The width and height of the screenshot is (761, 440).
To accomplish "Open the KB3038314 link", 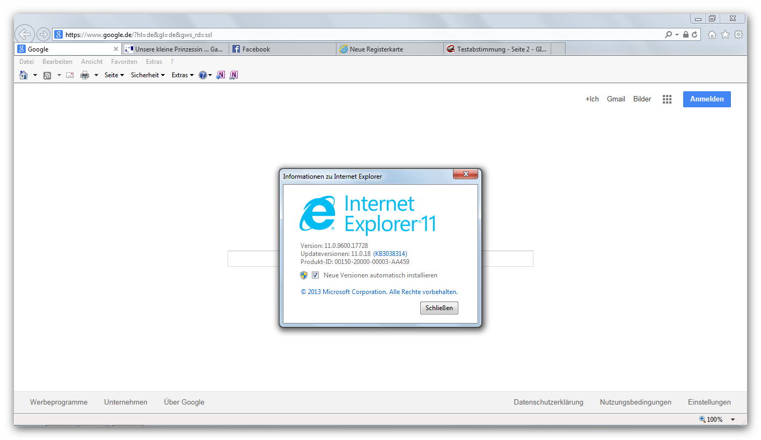I will [390, 254].
